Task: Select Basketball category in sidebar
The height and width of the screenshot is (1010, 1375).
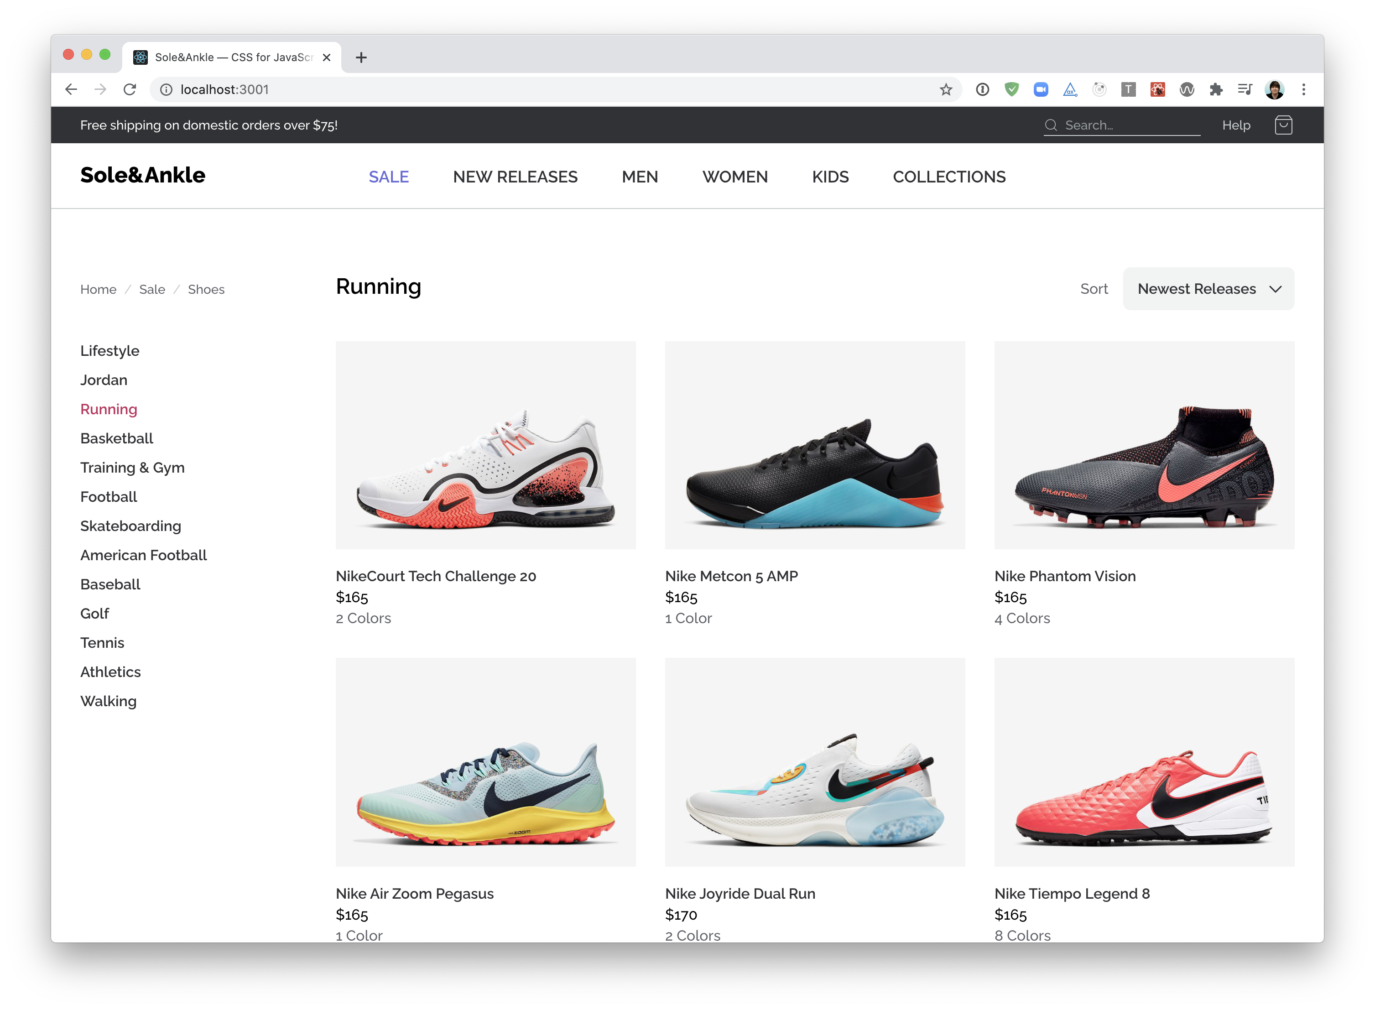Action: pos(117,438)
